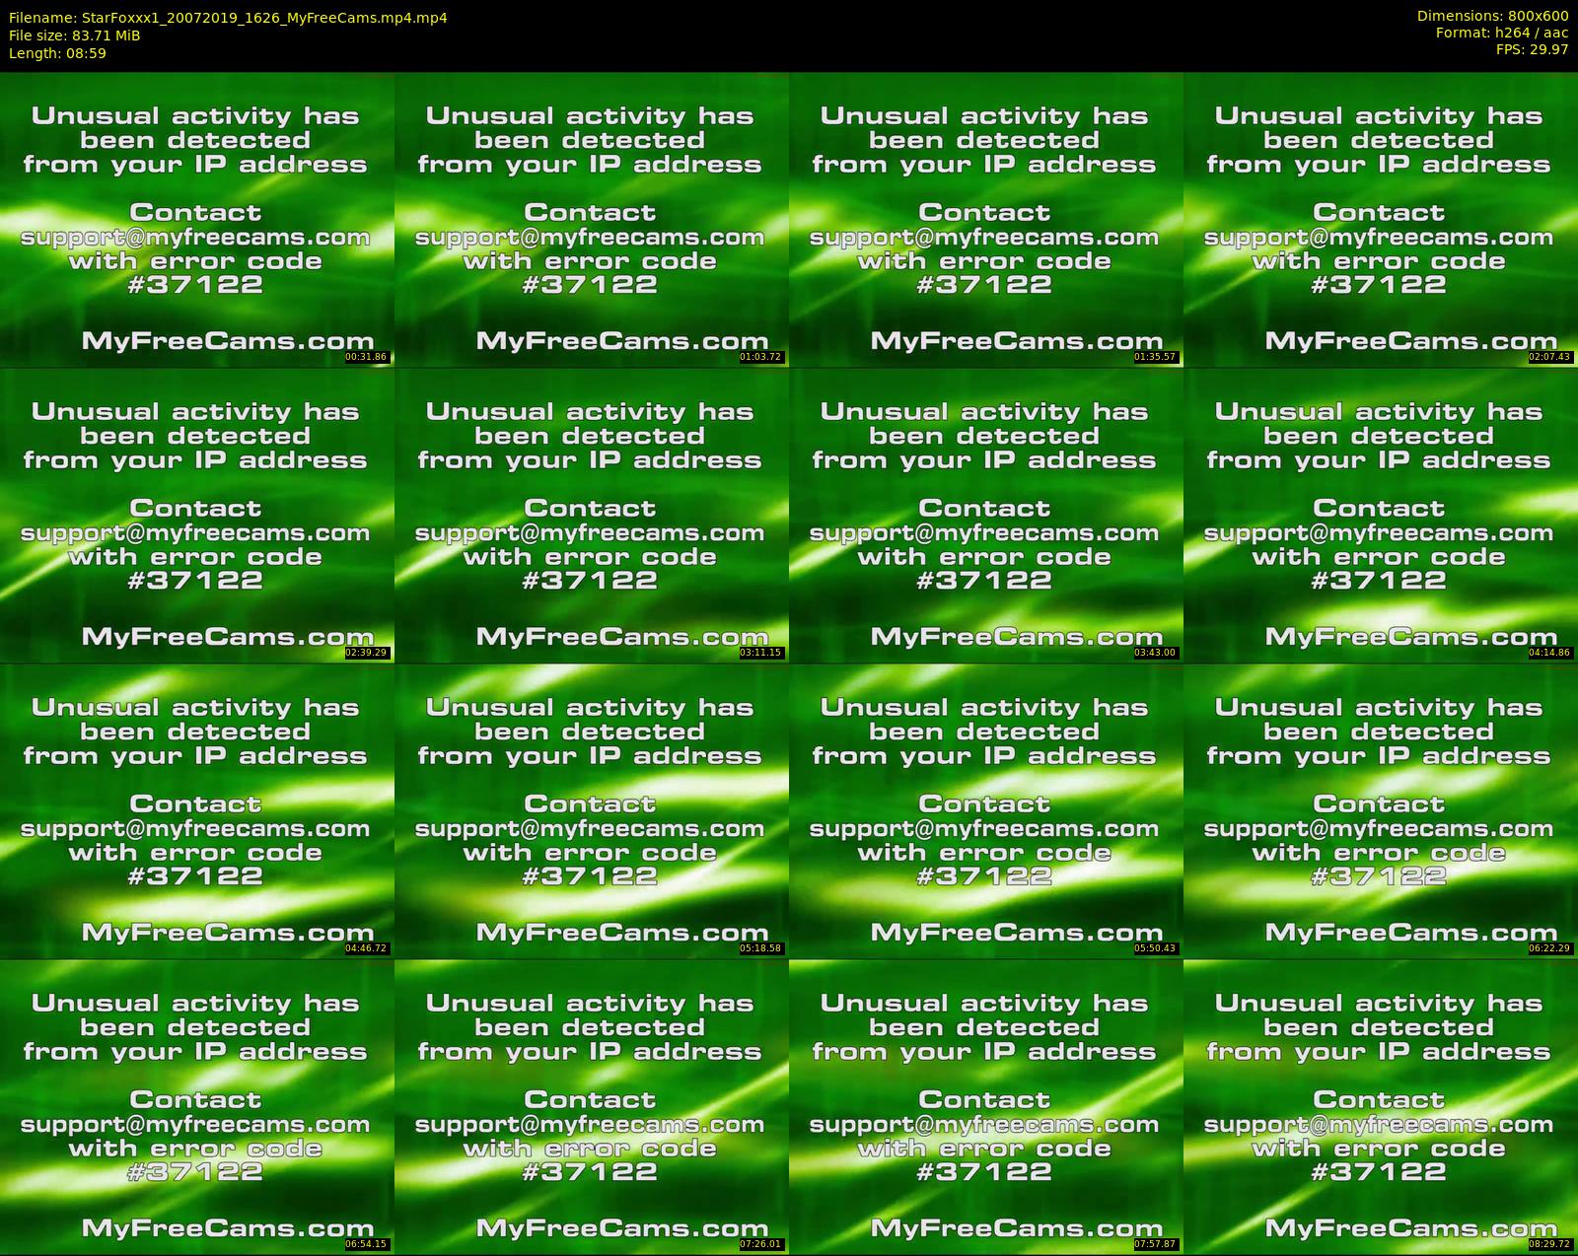Screen dimensions: 1578x1256
Task: Select the thumbnail marked 06:54.15
Action: (x=197, y=1106)
